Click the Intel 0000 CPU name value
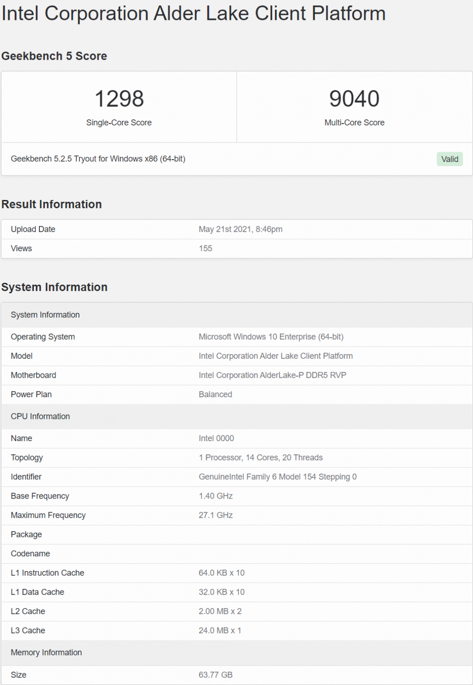The image size is (473, 685). point(216,438)
